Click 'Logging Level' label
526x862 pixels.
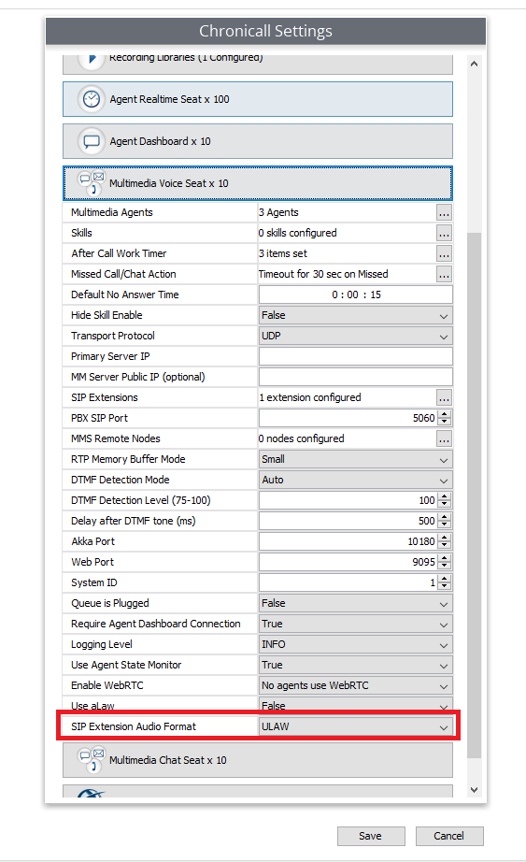tap(102, 644)
